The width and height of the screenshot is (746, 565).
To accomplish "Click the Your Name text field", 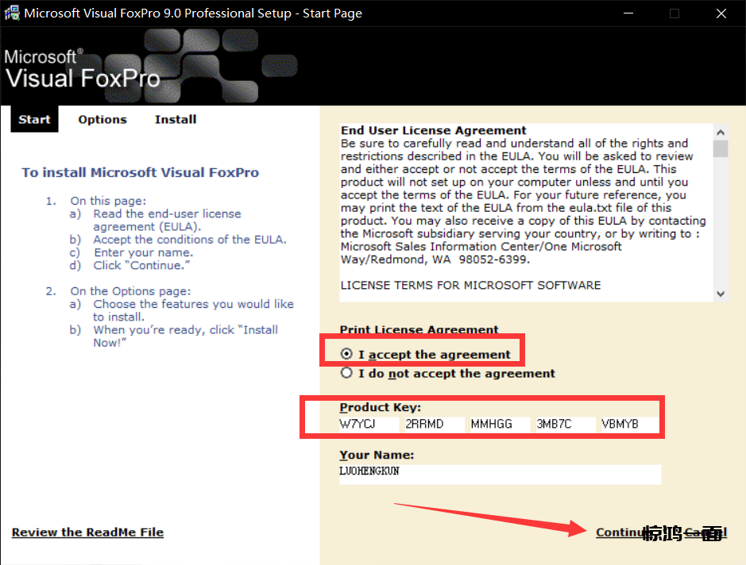I will [500, 473].
